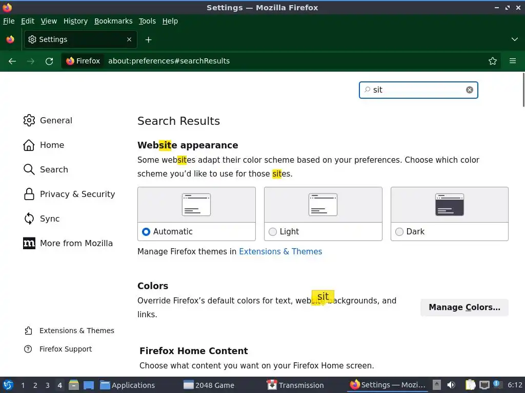
Task: Click the Website appearance heading
Action: coord(188,145)
